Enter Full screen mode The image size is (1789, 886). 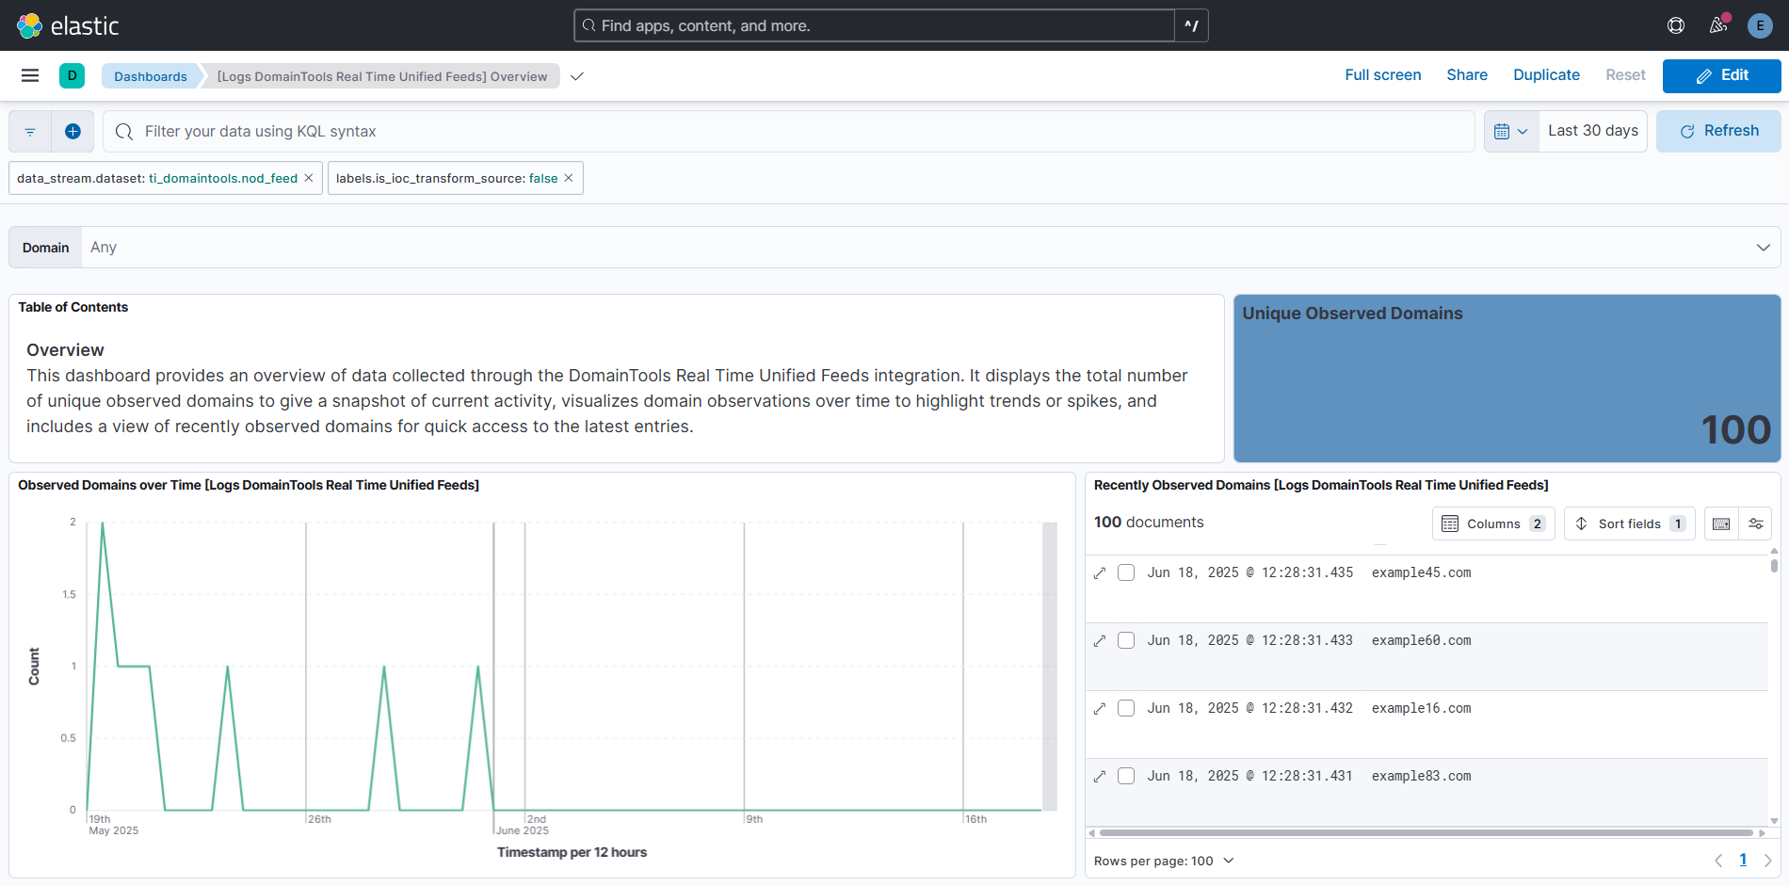pyautogui.click(x=1382, y=75)
